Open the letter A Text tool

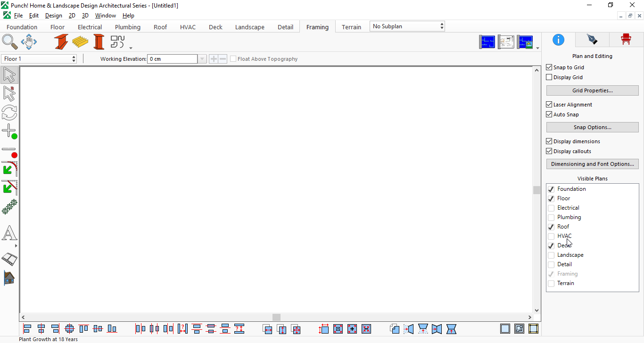tap(9, 233)
